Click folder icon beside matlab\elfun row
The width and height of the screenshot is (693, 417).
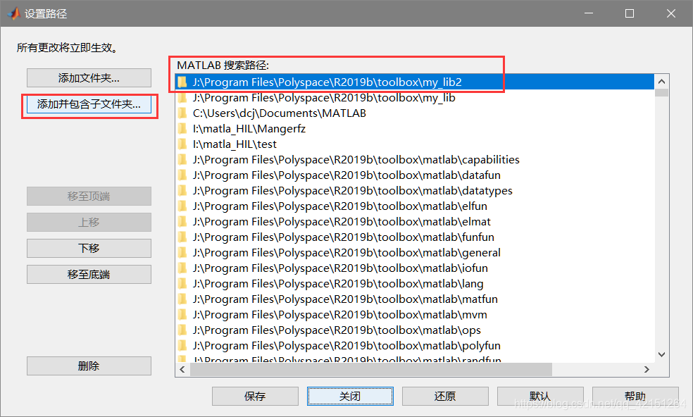[x=182, y=206]
